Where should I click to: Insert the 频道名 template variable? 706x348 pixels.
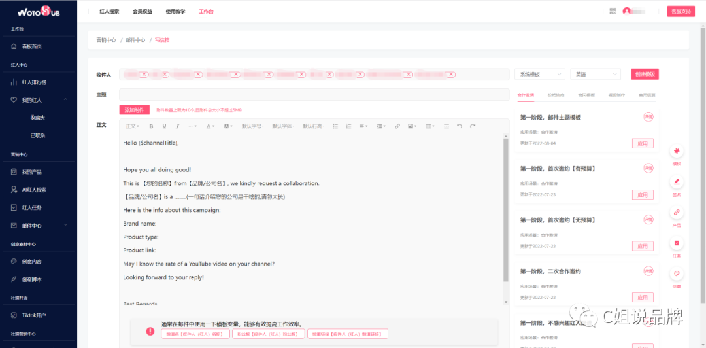click(x=195, y=334)
